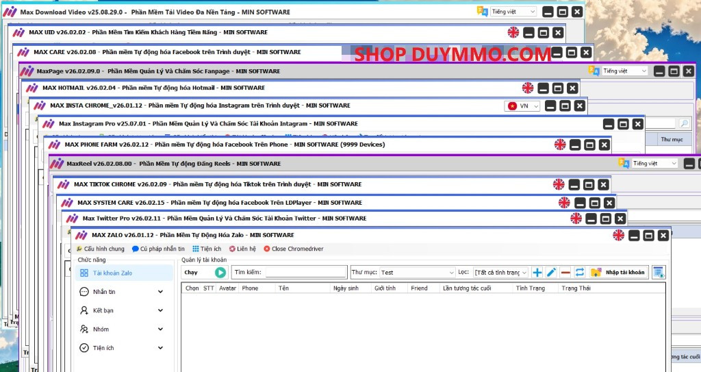Open the Lọc status filter dropdown
The height and width of the screenshot is (372, 701).
pyautogui.click(x=500, y=272)
